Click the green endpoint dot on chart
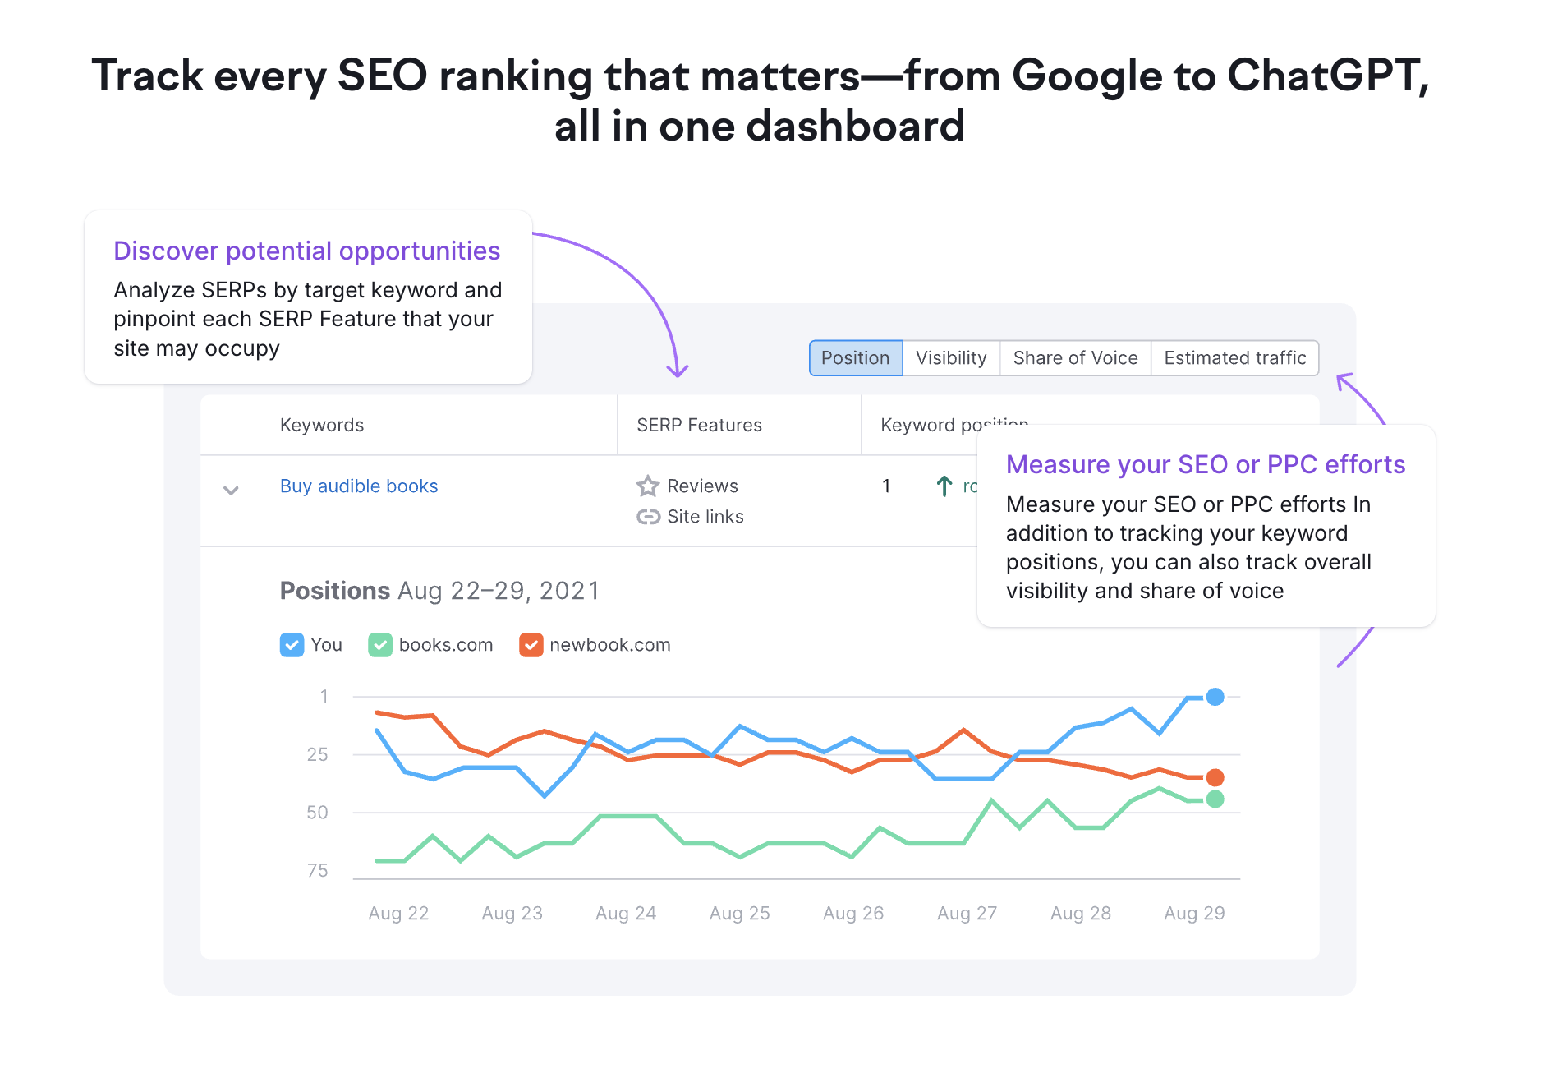This screenshot has width=1544, height=1078. tap(1215, 799)
